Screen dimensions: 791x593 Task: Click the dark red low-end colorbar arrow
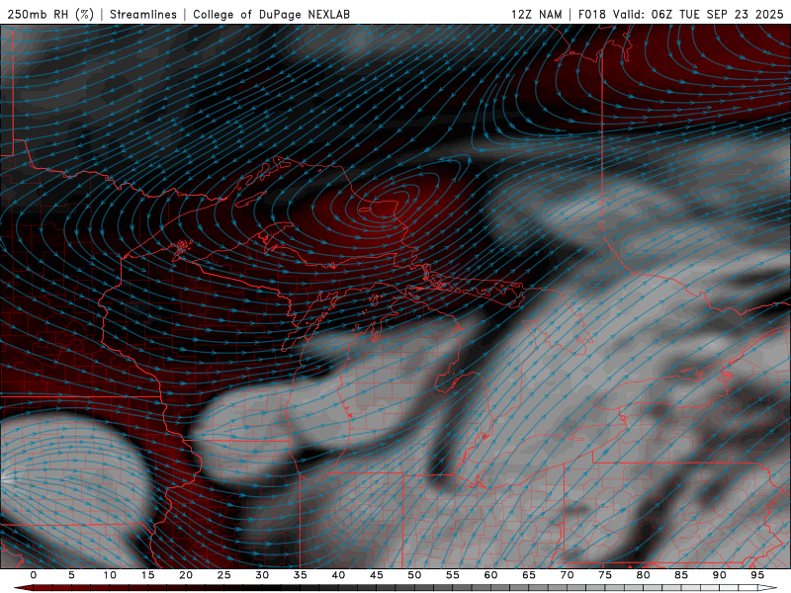pyautogui.click(x=23, y=588)
